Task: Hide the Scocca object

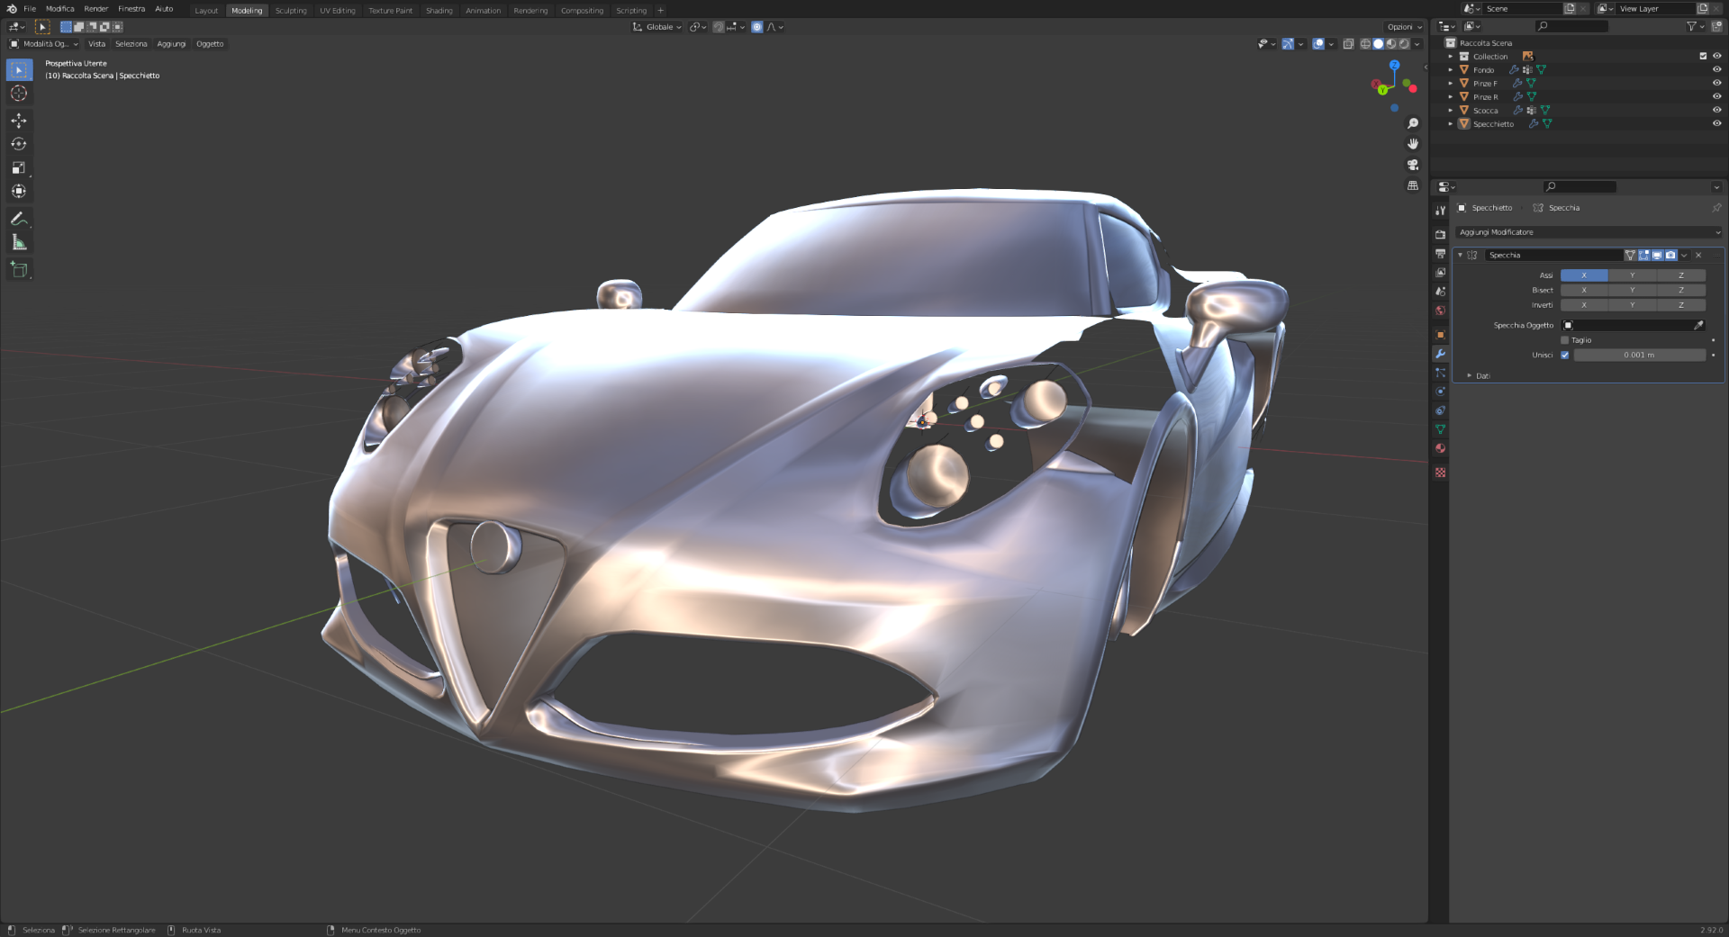Action: [1716, 110]
